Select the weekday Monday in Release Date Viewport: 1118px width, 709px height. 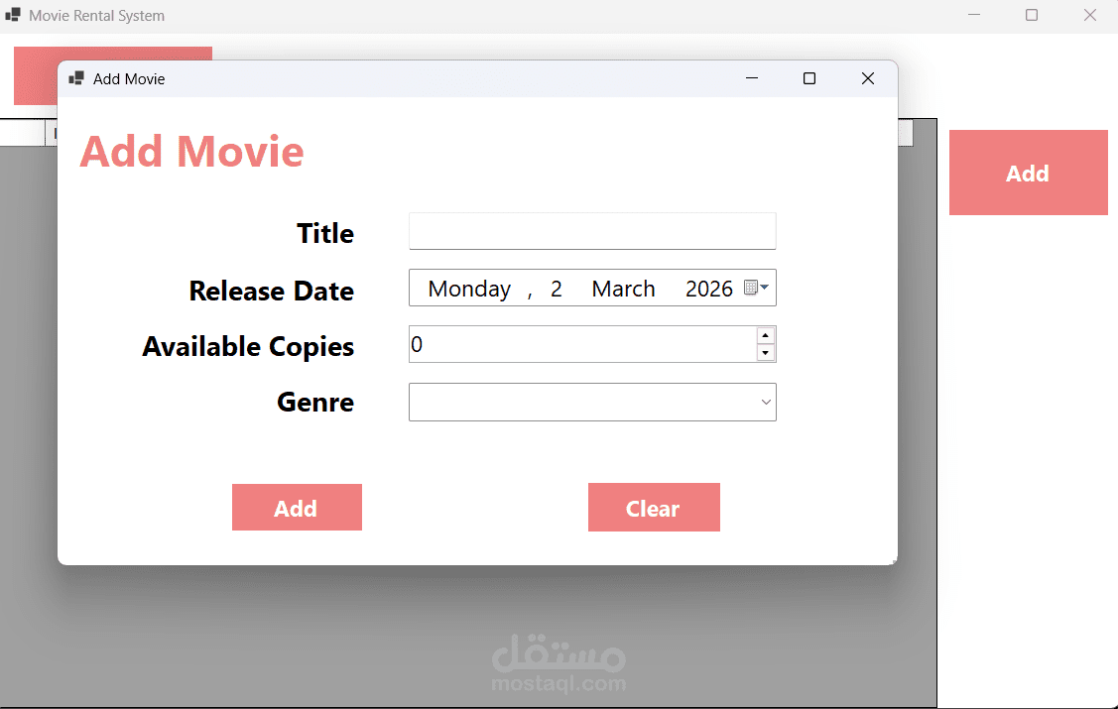click(x=469, y=289)
